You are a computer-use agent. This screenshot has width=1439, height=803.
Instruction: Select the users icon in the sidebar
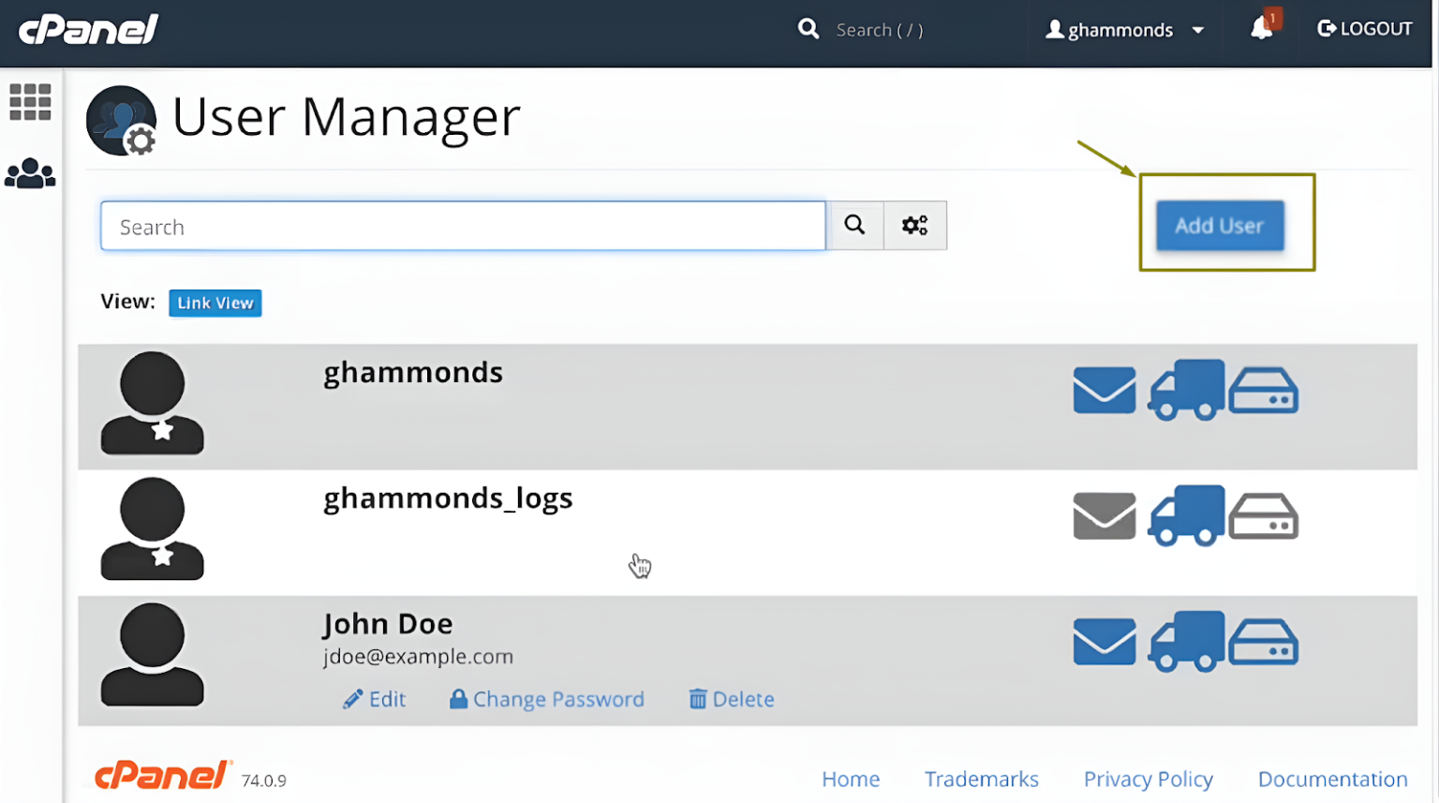coord(31,172)
